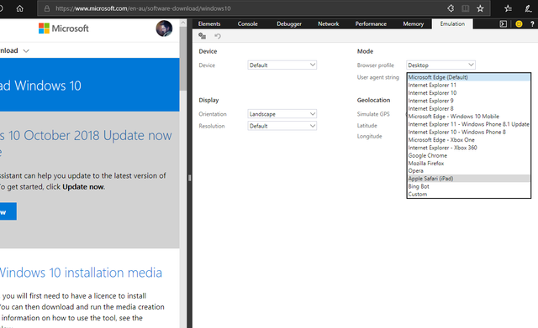Expand the page navigation download chevron
538x328 pixels.
[x=26, y=51]
